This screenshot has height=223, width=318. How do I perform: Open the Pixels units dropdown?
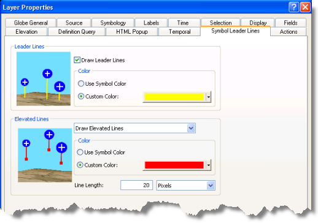pyautogui.click(x=186, y=186)
